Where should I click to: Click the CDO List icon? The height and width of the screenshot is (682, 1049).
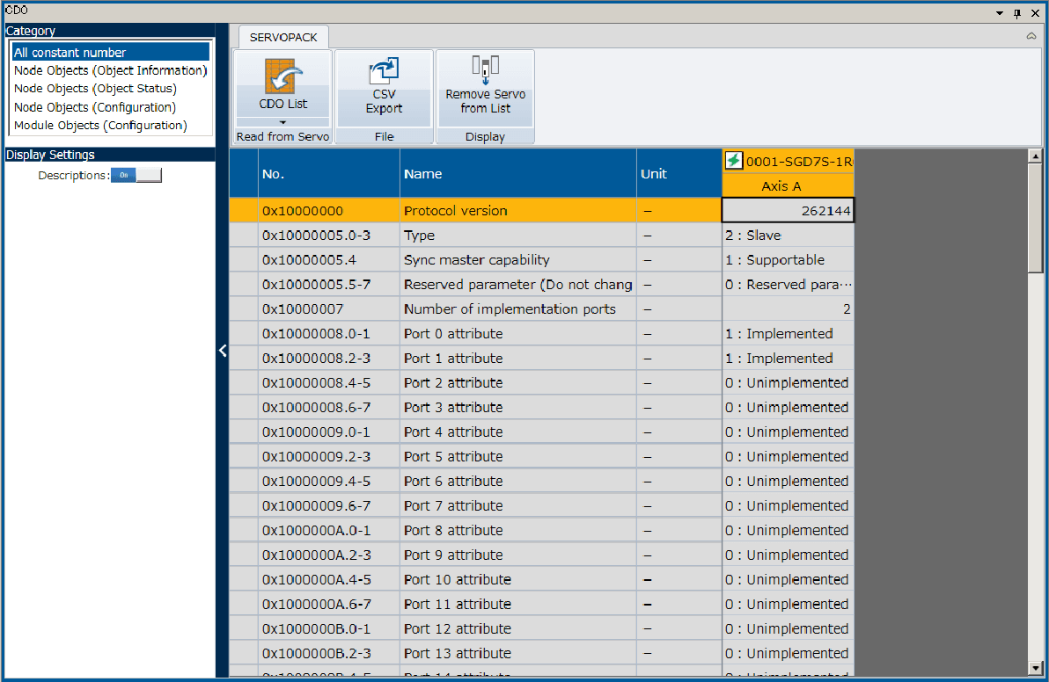[283, 77]
